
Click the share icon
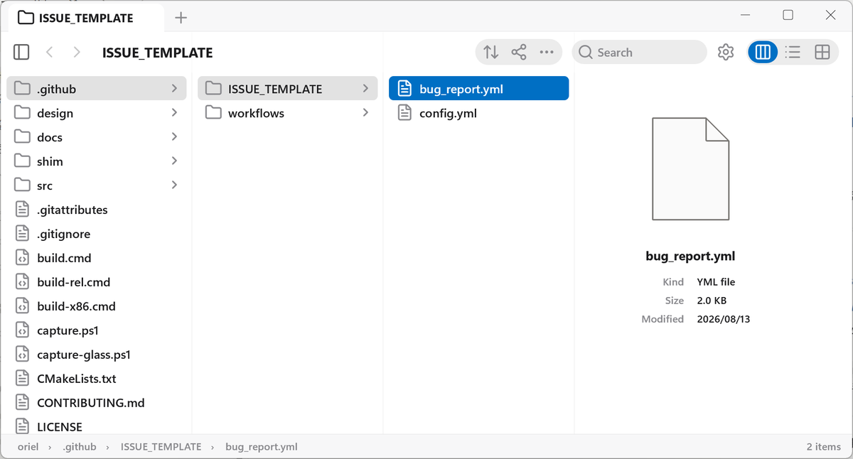519,52
